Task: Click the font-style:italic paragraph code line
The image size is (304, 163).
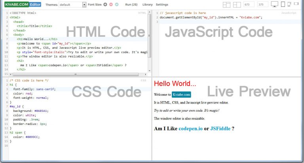Action: pyautogui.click(x=82, y=52)
